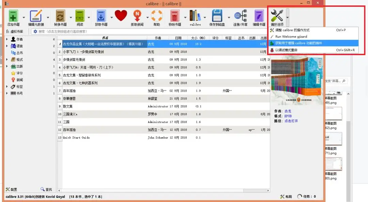This screenshot has width=368, height=202.
Task: Click the horizontal scrollbar under book list
Action: click(164, 190)
